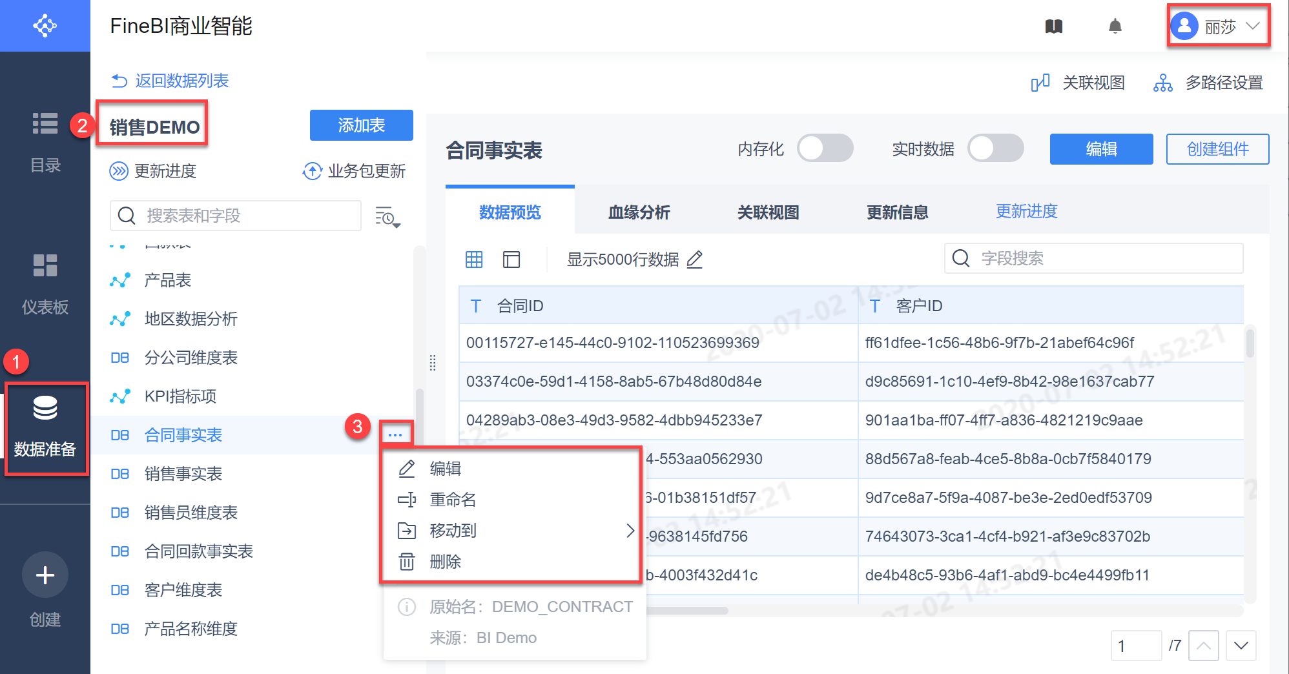Screen dimensions: 1289x674
Task: Go to the next page with down arrow
Action: [1241, 646]
